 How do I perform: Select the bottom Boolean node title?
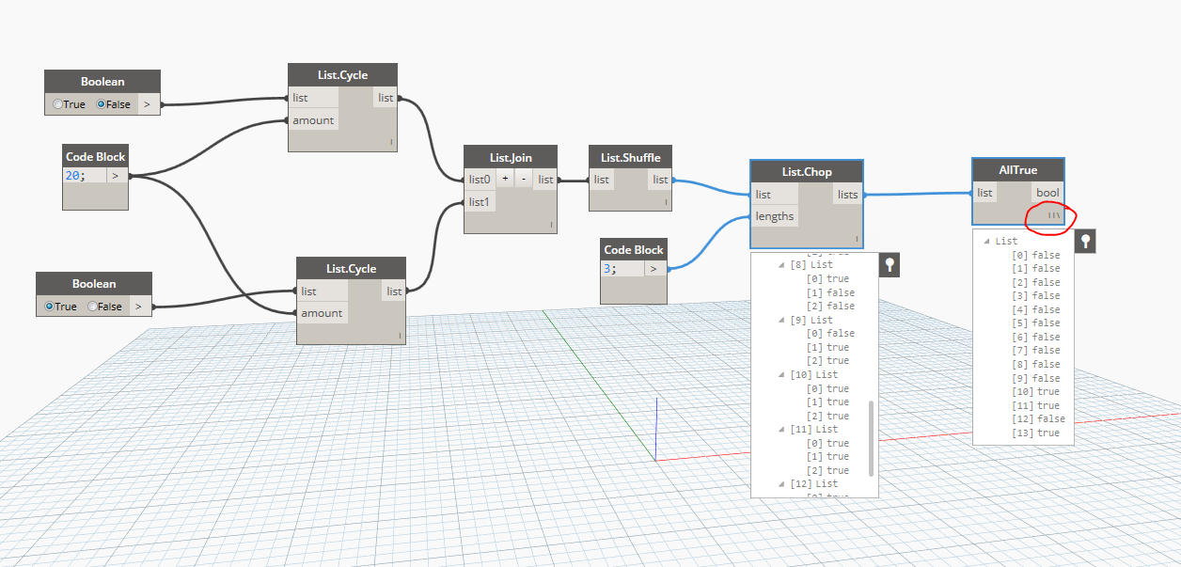[x=94, y=283]
